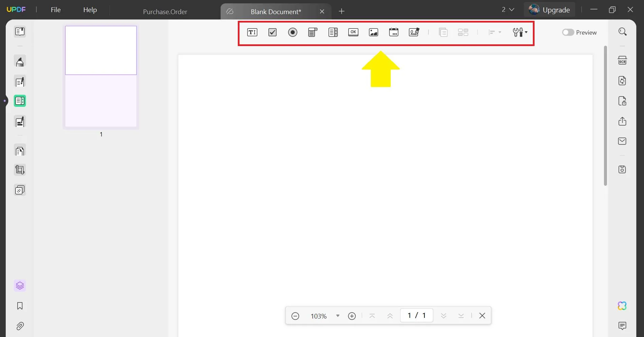Switch to Comment highlighter mode
This screenshot has width=644, height=337.
tap(20, 61)
